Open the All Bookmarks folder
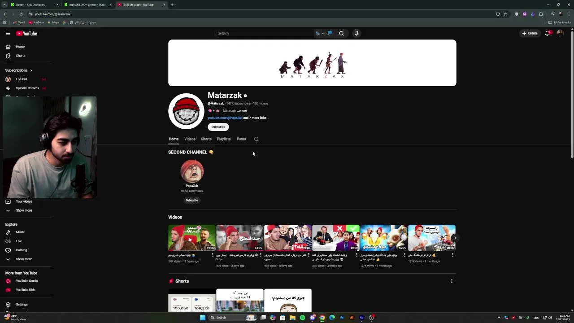Image resolution: width=574 pixels, height=323 pixels. click(559, 22)
